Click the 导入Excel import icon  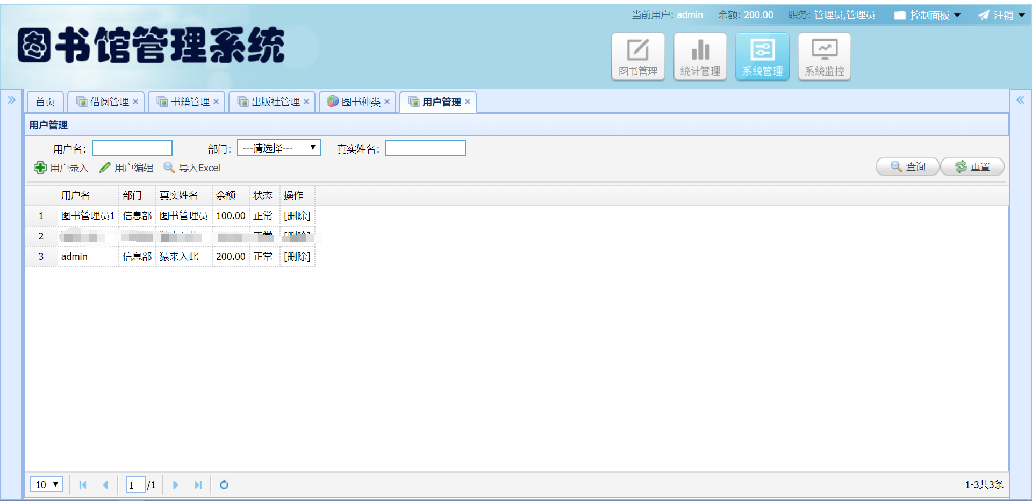(x=169, y=168)
